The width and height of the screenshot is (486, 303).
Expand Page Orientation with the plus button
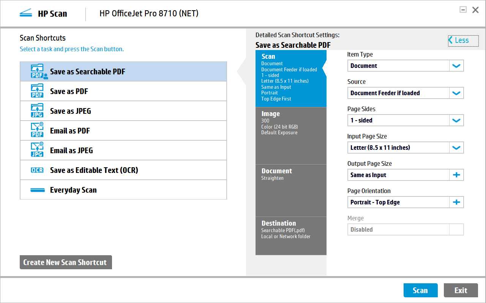[x=456, y=202]
